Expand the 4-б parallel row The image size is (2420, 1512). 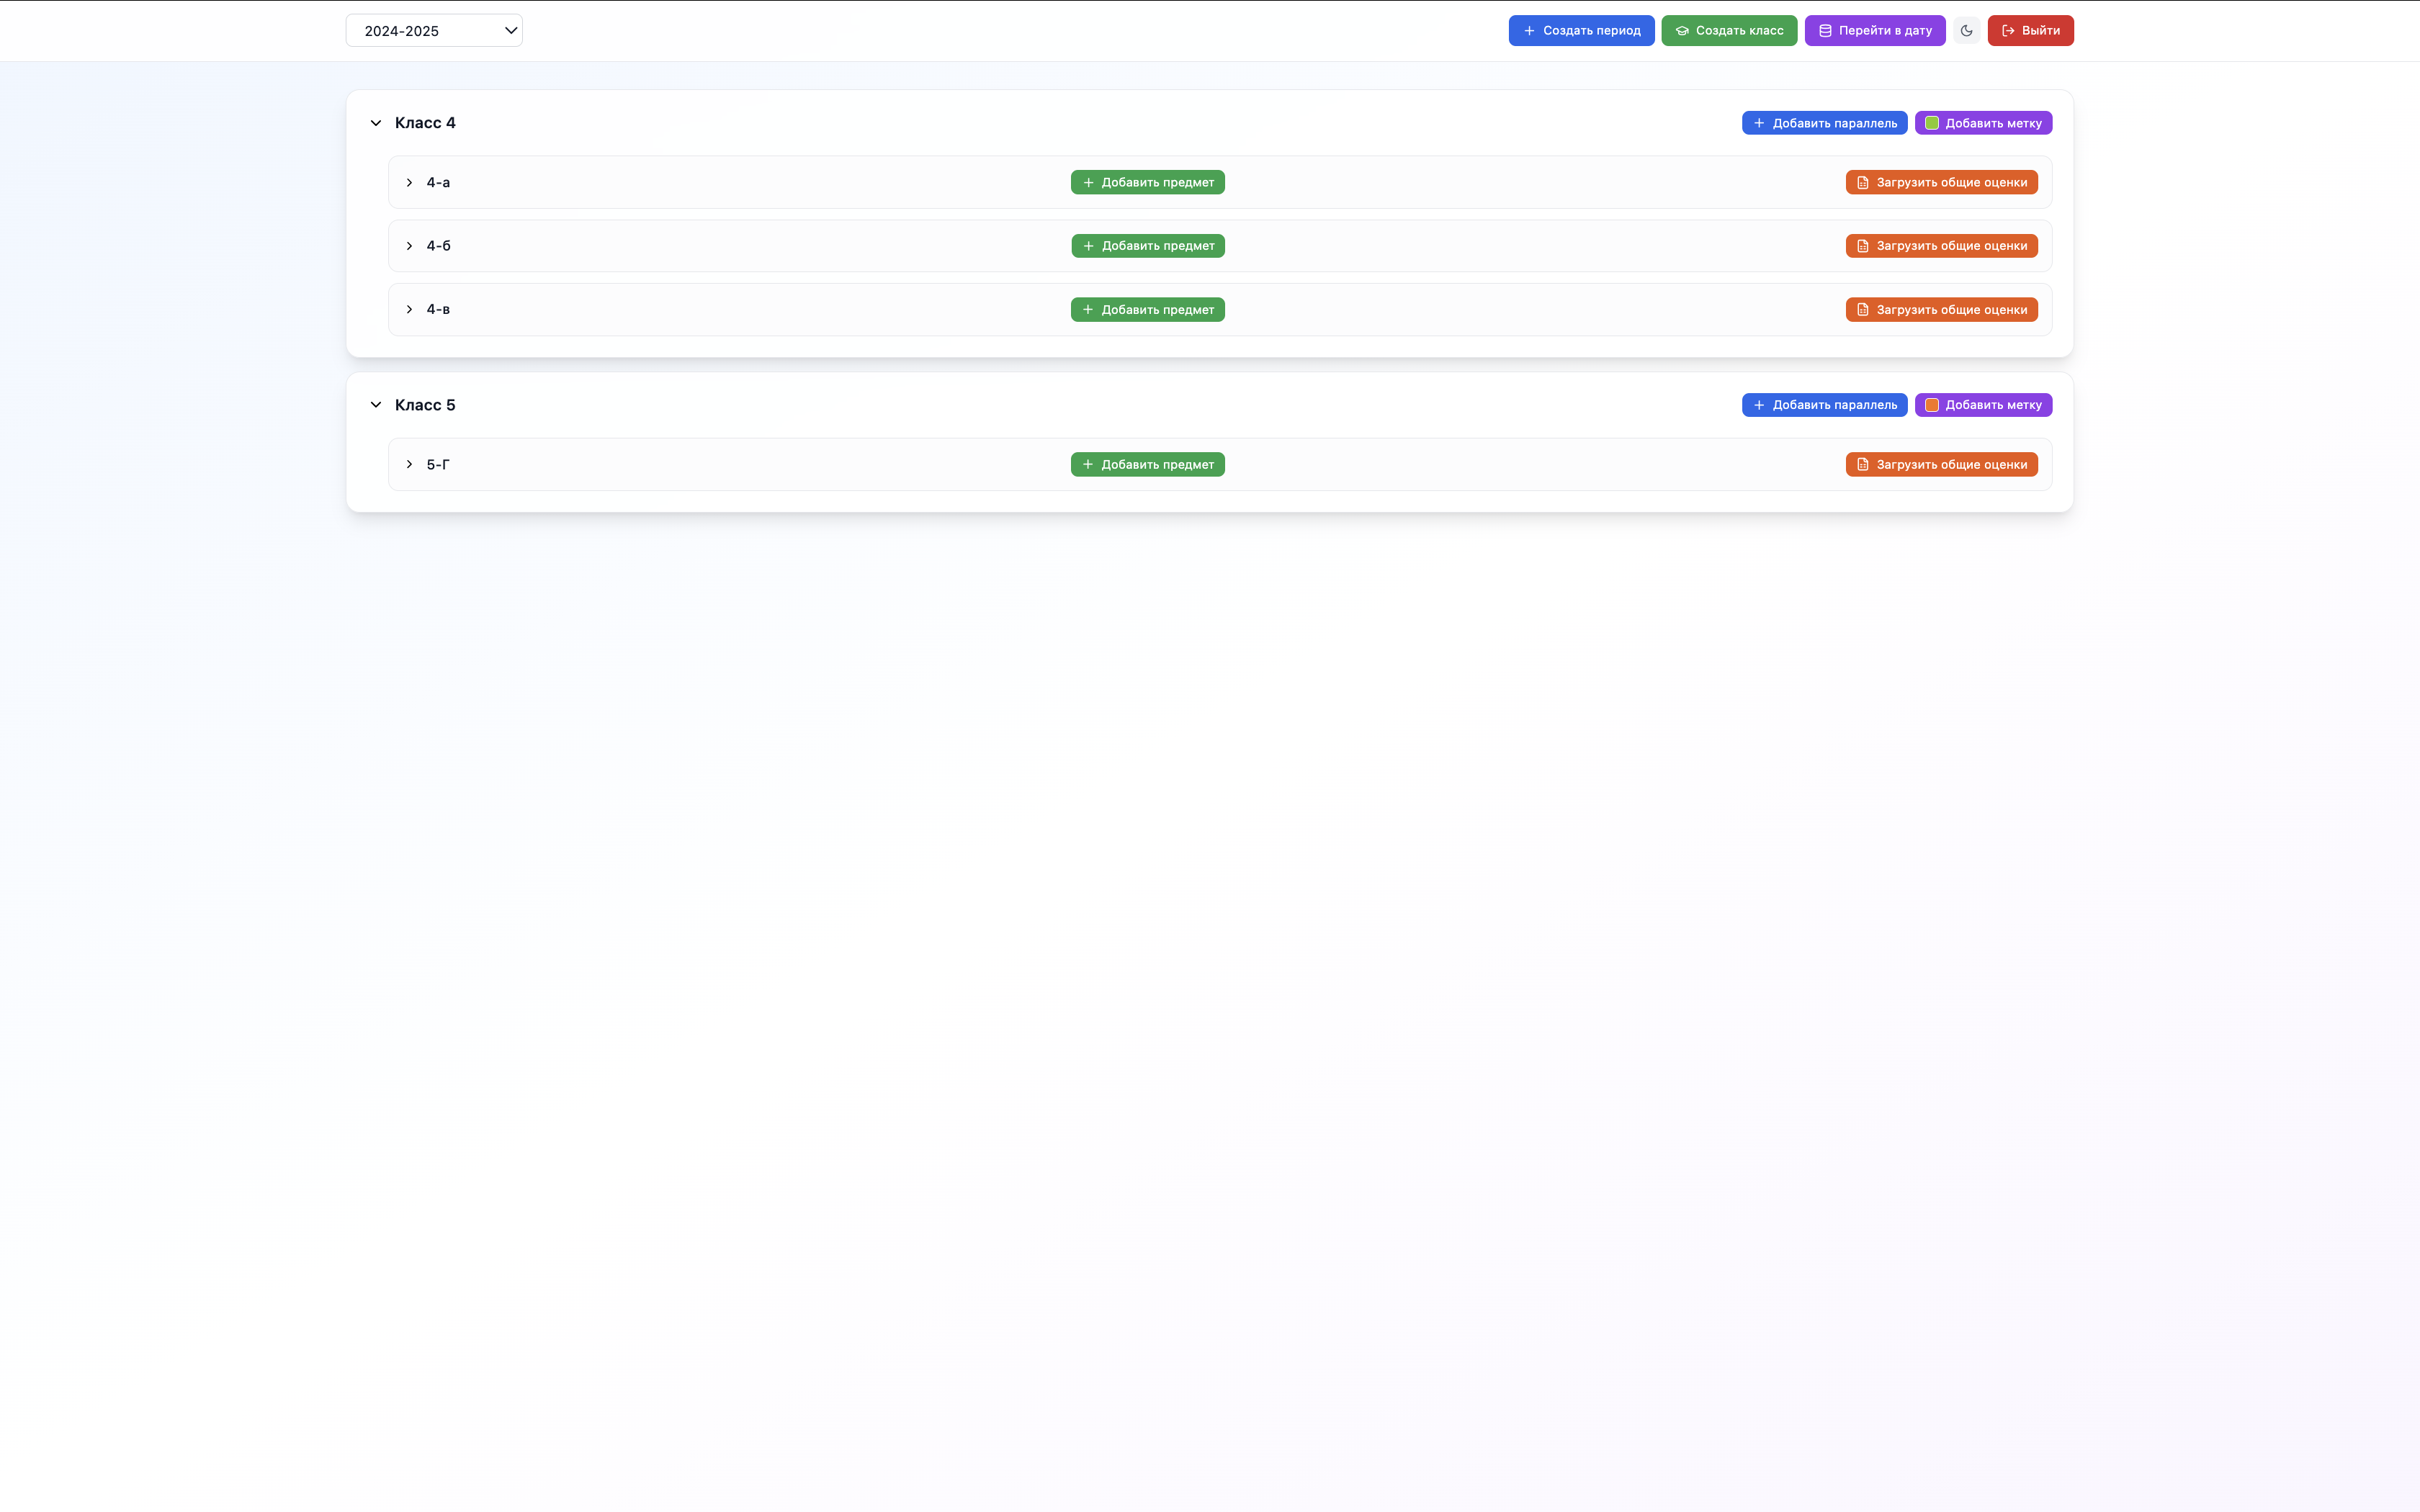409,246
